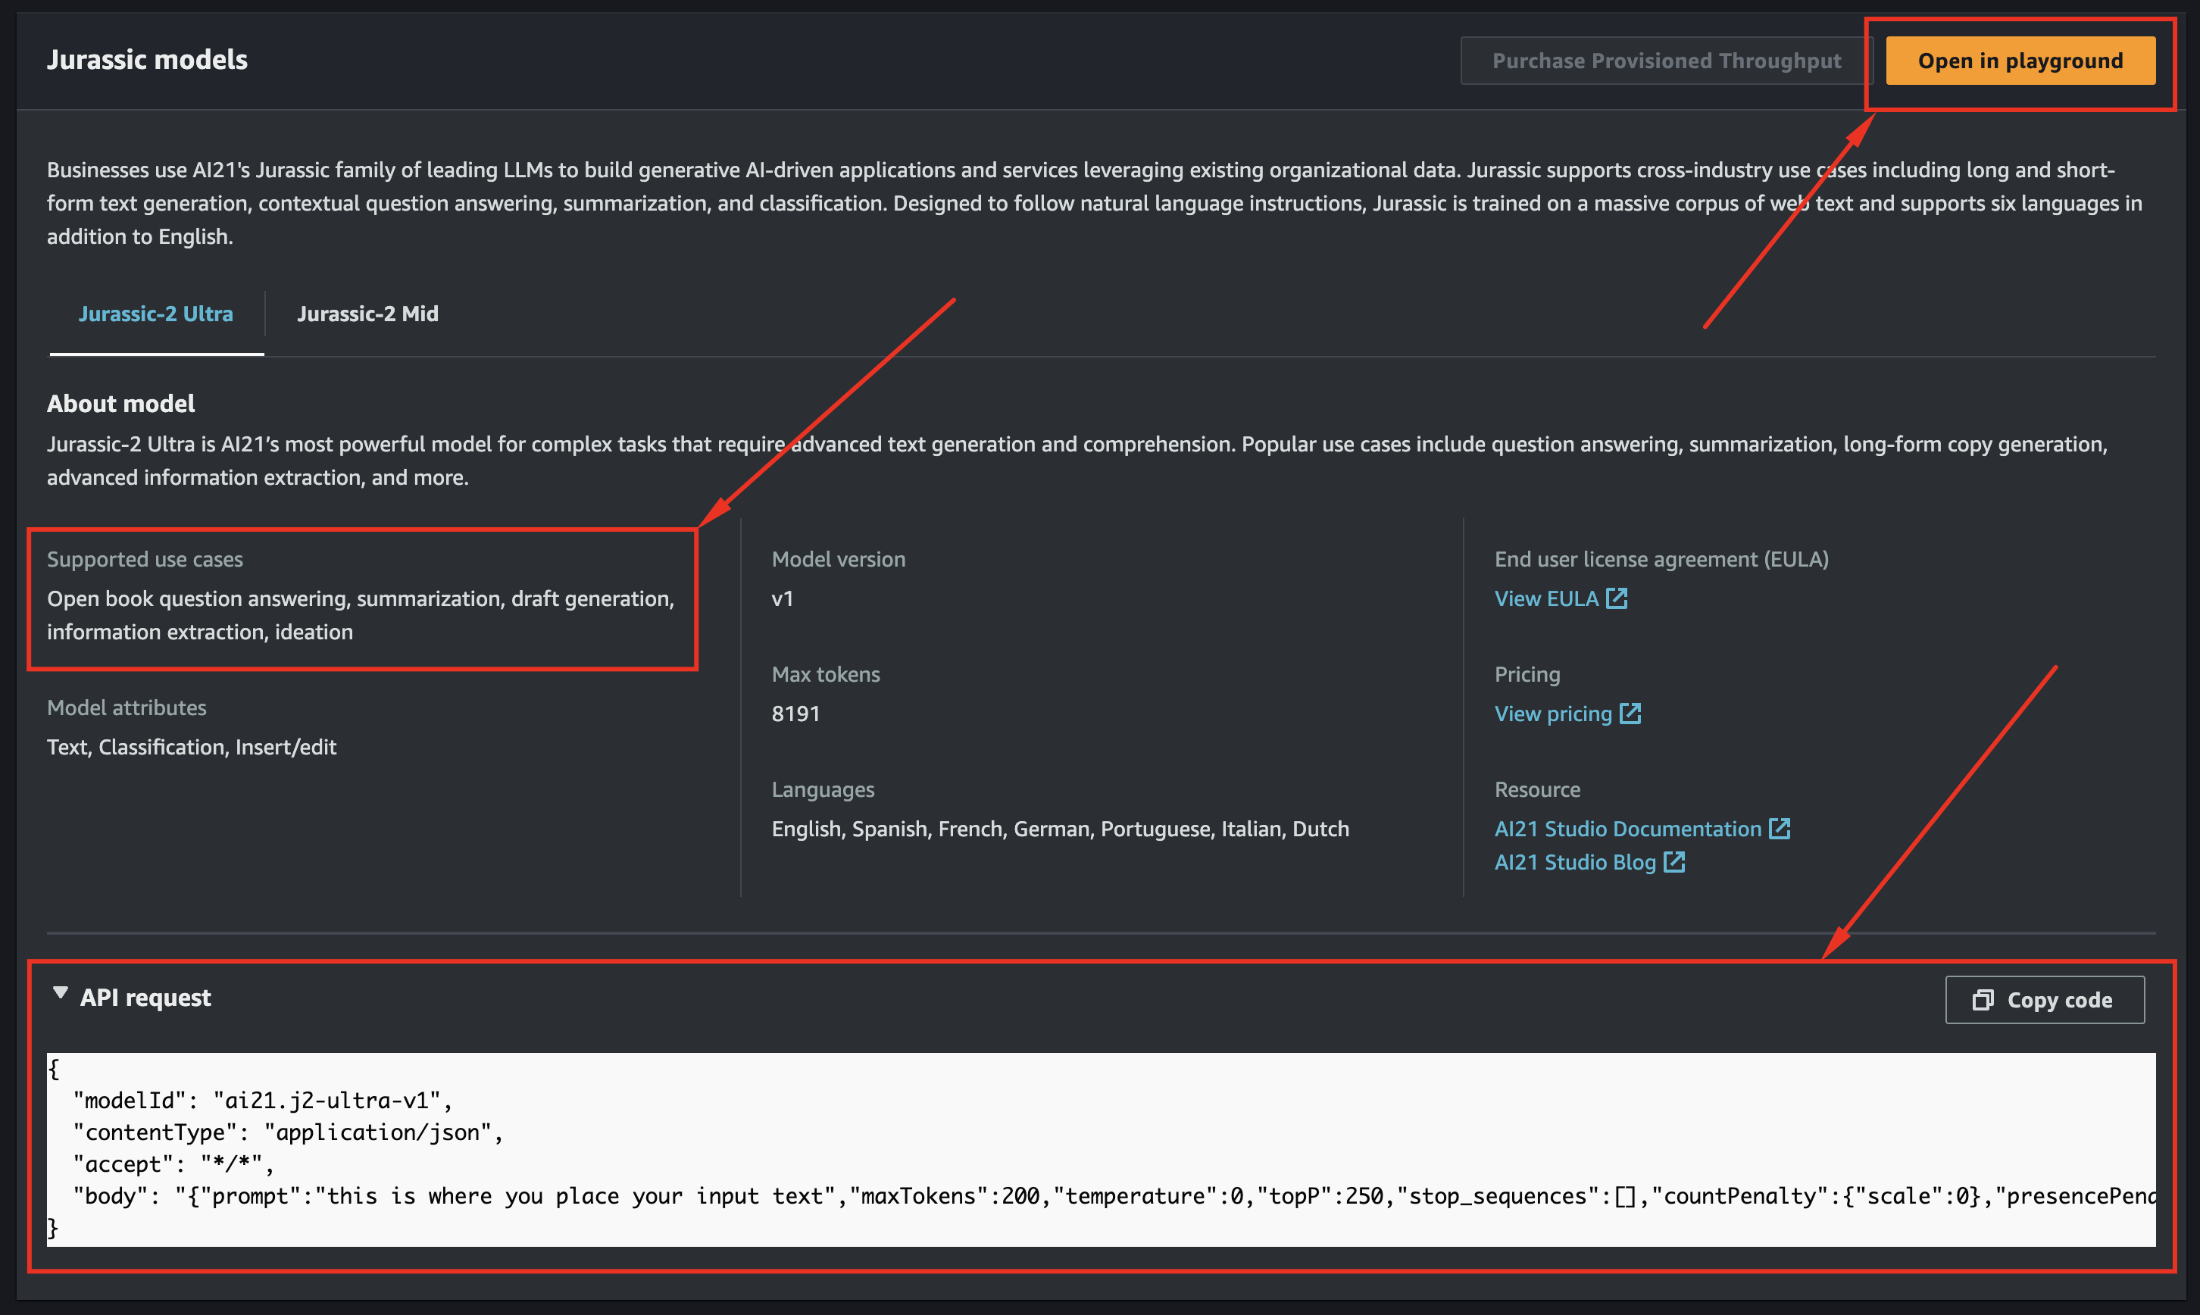Click the Supported use cases label
This screenshot has width=2200, height=1315.
pos(145,560)
